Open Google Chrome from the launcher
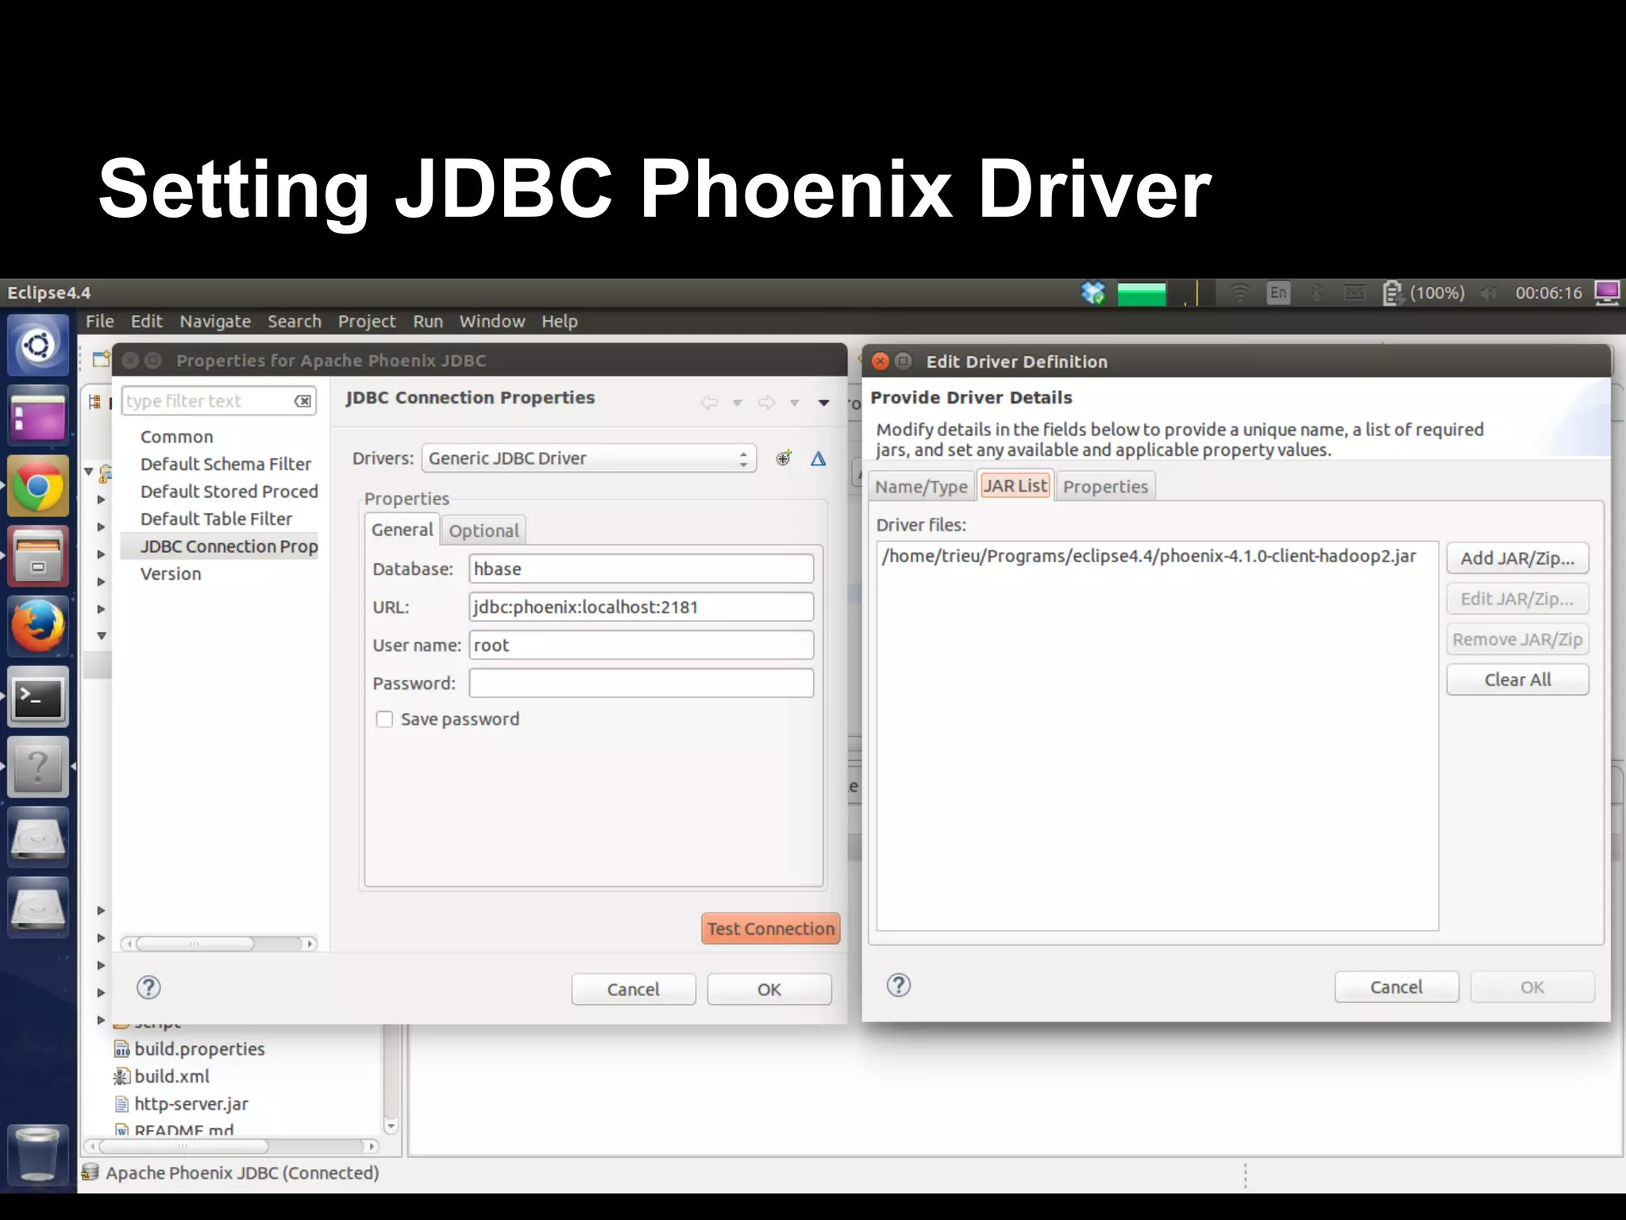This screenshot has height=1220, width=1626. click(37, 486)
